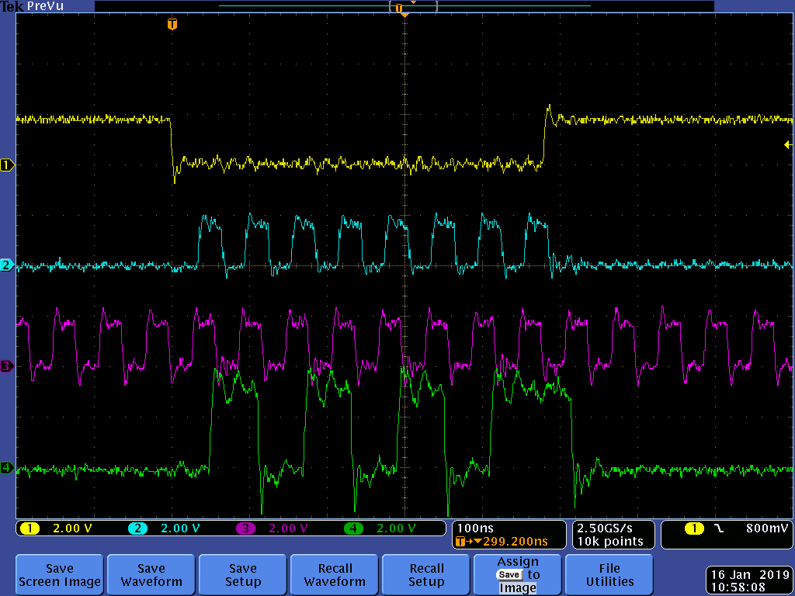Click channel 4 2.00 V scale value

click(397, 528)
